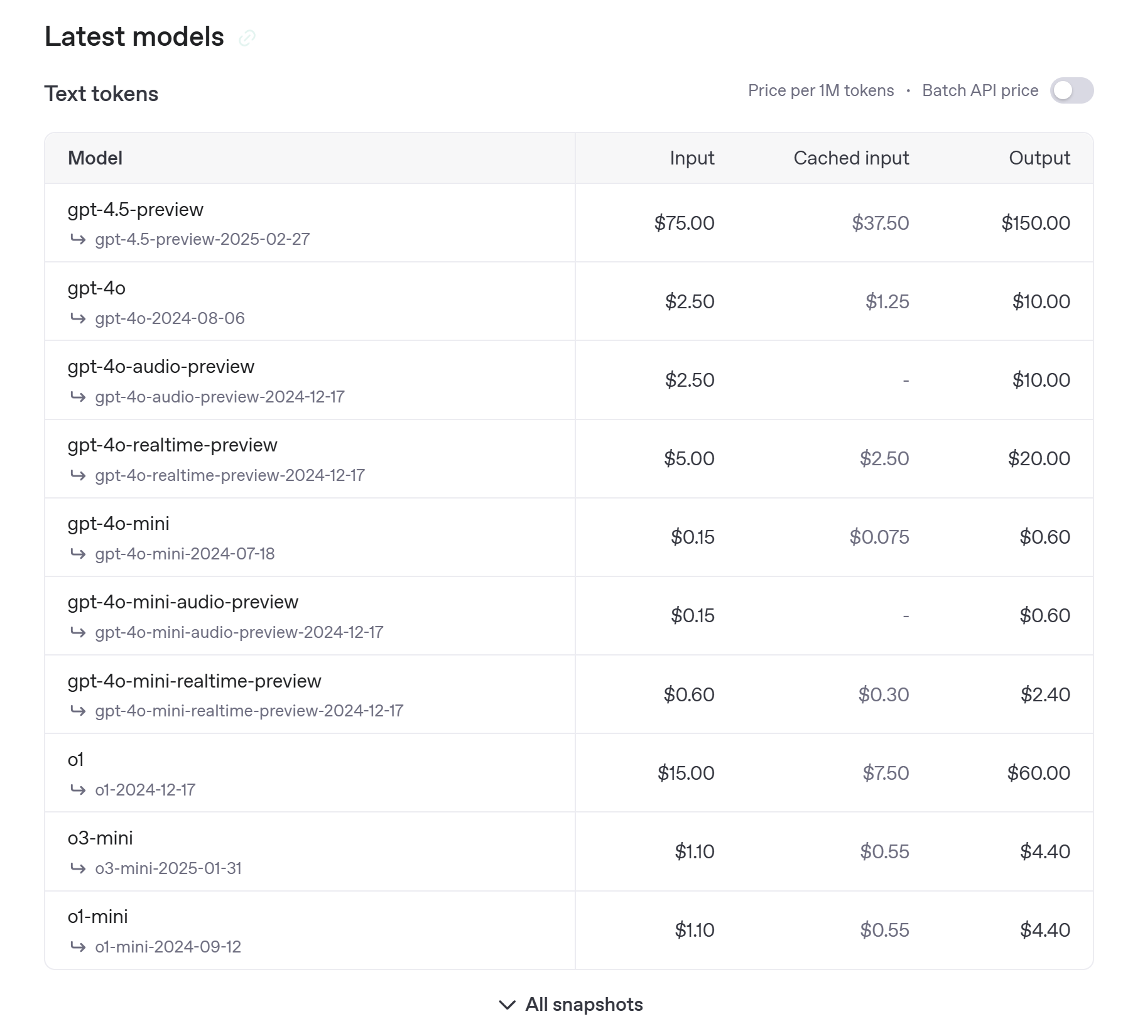Click the Text tokens subheading
This screenshot has height=1036, width=1123.
[x=101, y=94]
